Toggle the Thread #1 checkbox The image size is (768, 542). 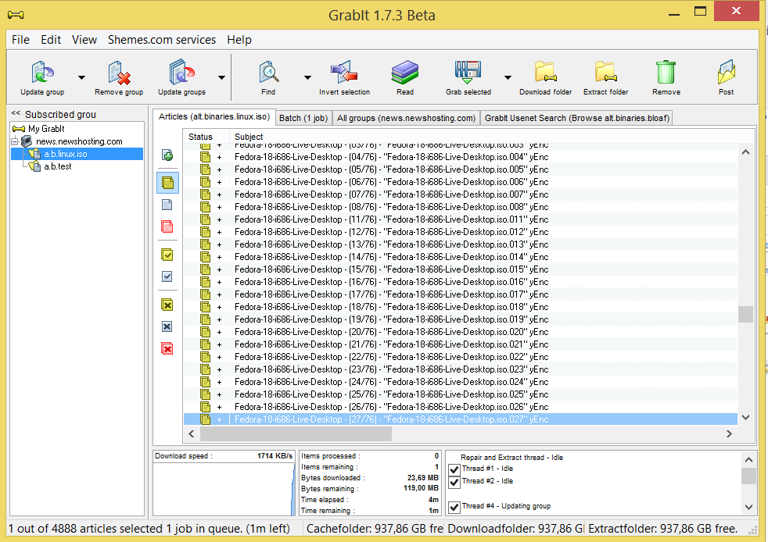click(x=454, y=469)
